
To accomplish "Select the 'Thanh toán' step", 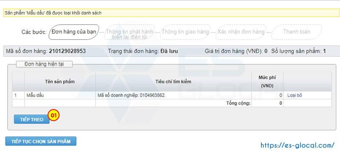I will click(296, 32).
